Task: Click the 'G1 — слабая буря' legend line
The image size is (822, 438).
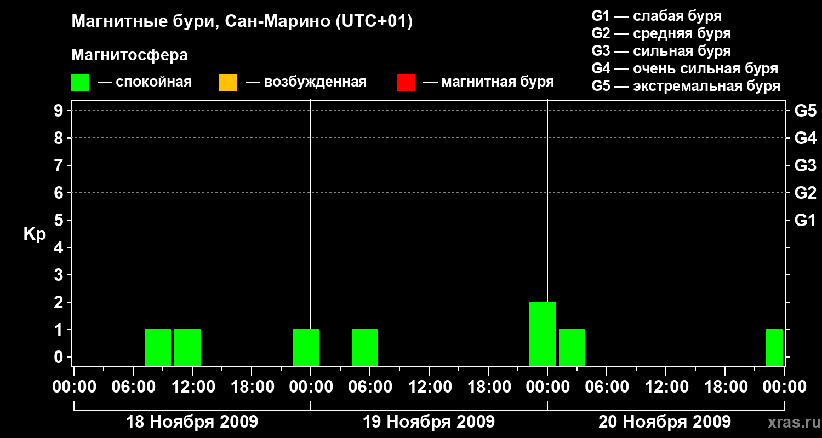Action: pos(657,15)
